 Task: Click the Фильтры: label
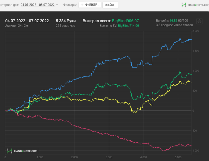pyautogui.click(x=70, y=5)
